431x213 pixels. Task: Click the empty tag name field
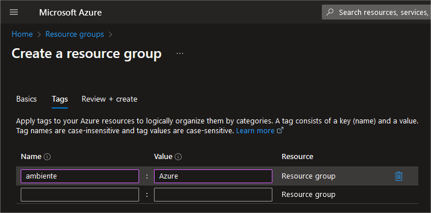(80, 195)
